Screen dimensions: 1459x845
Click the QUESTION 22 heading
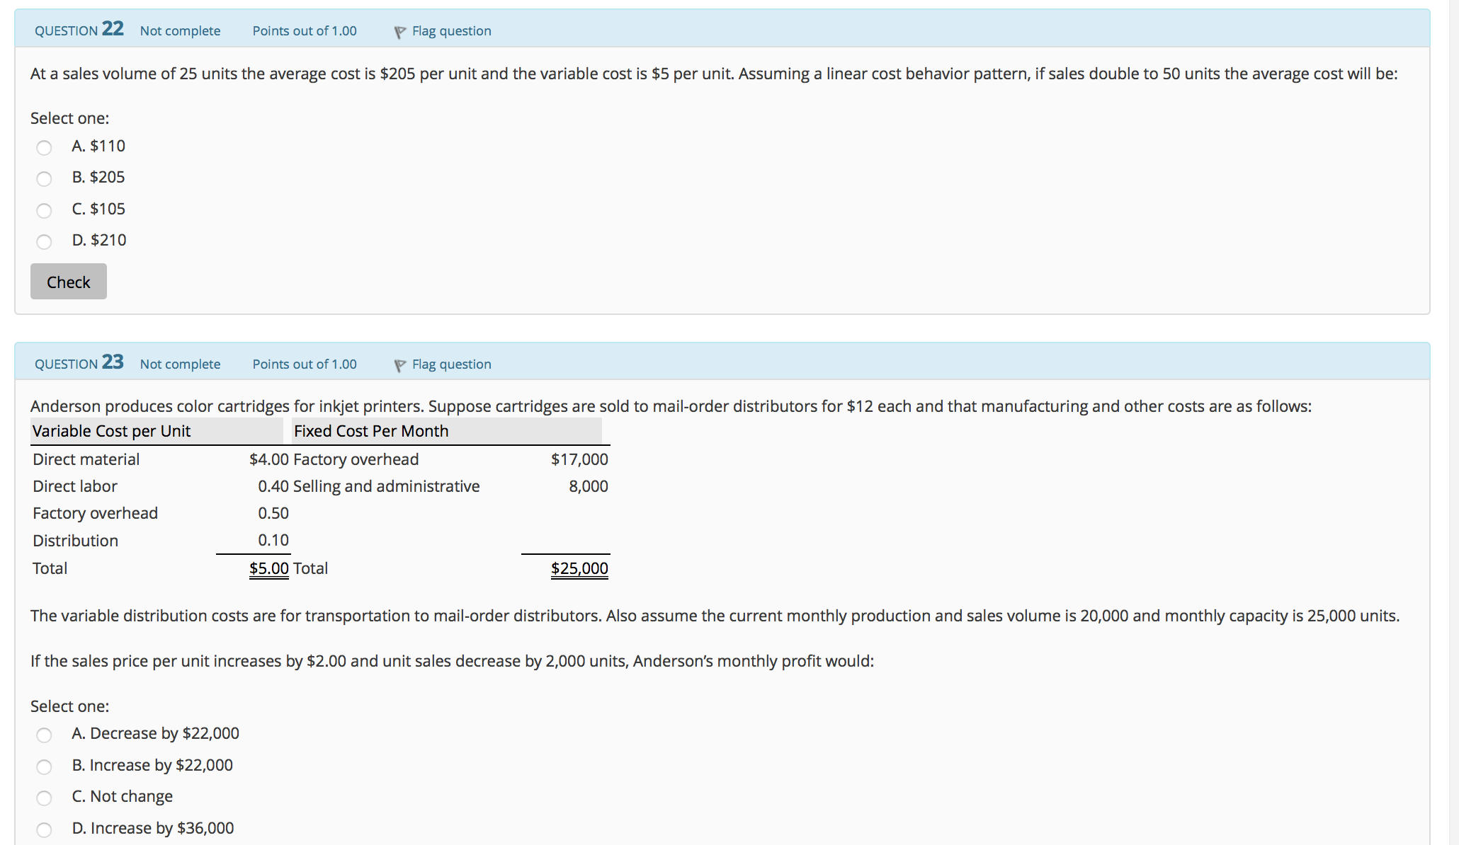coord(79,29)
